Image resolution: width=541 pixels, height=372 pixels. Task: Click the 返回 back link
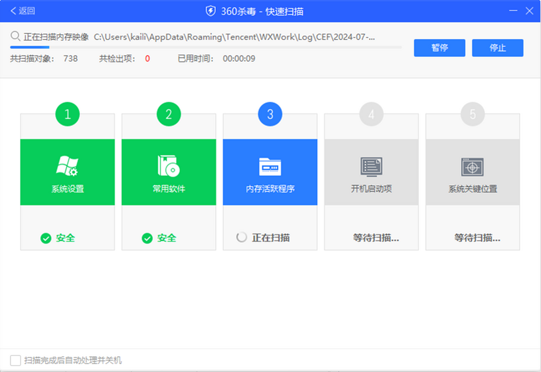click(x=20, y=11)
